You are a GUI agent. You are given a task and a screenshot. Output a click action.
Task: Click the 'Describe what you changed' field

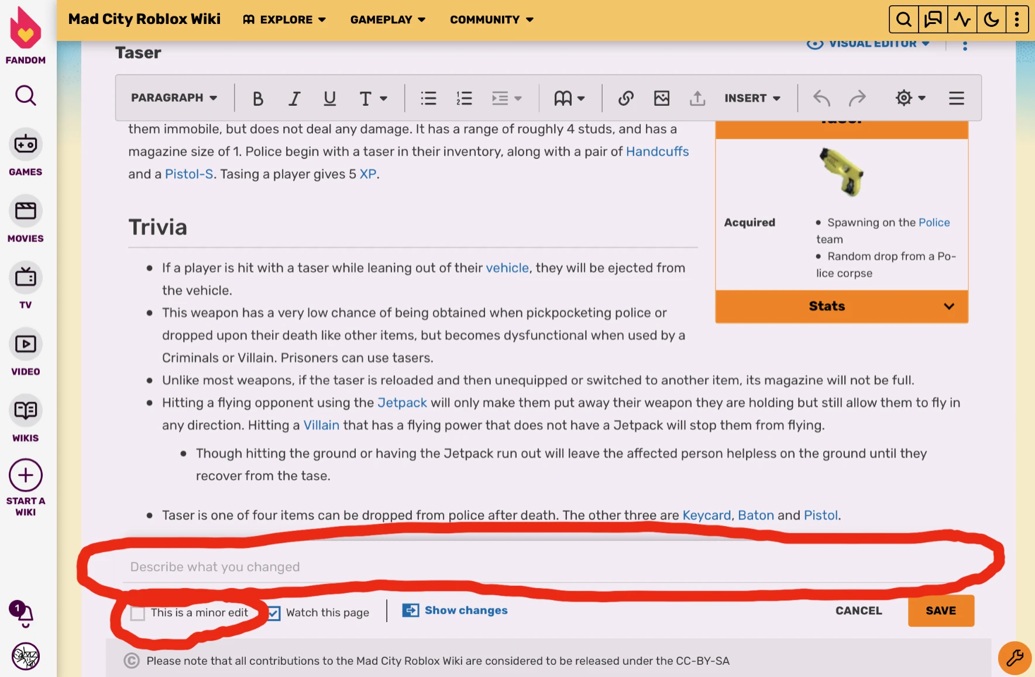(547, 567)
